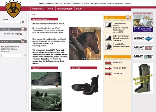Submit search with the double-arrow icon
The height and width of the screenshot is (112, 156).
click(23, 22)
